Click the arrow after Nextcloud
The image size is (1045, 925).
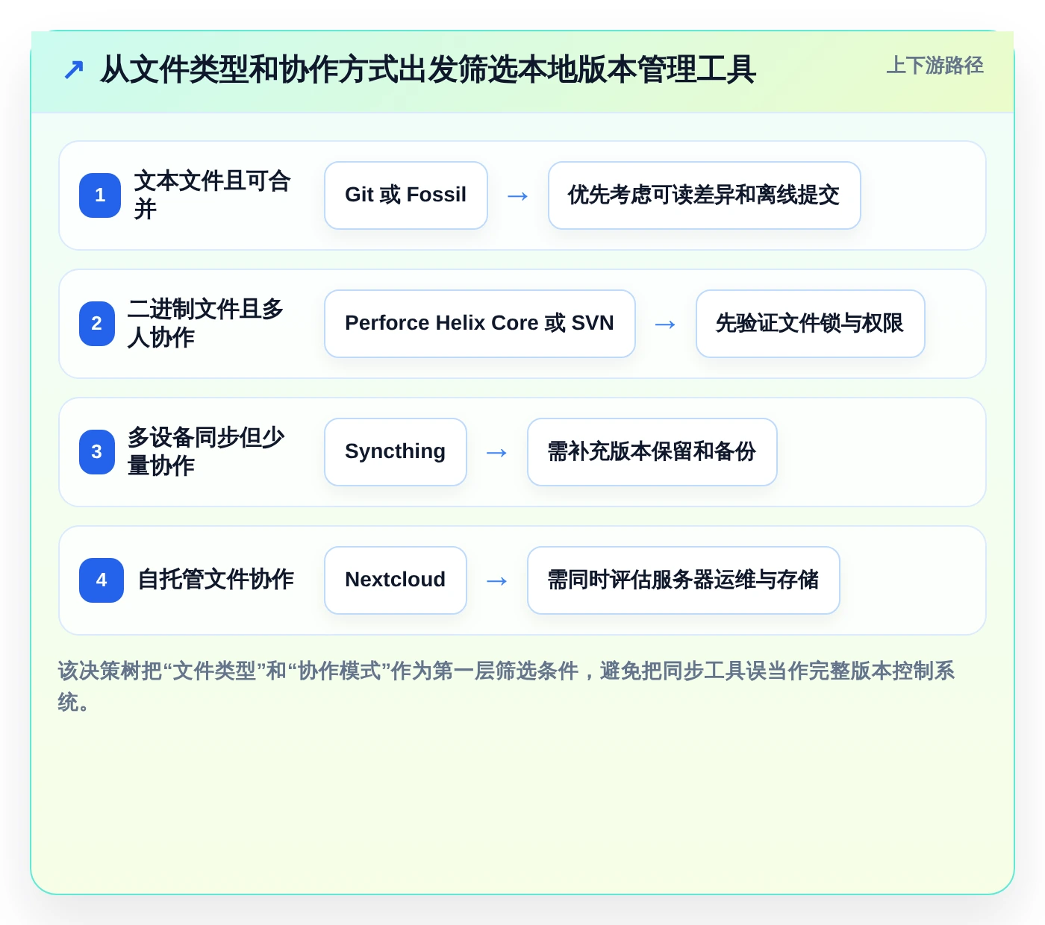(x=497, y=581)
